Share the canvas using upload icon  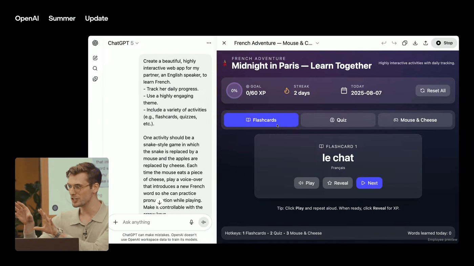(x=426, y=43)
